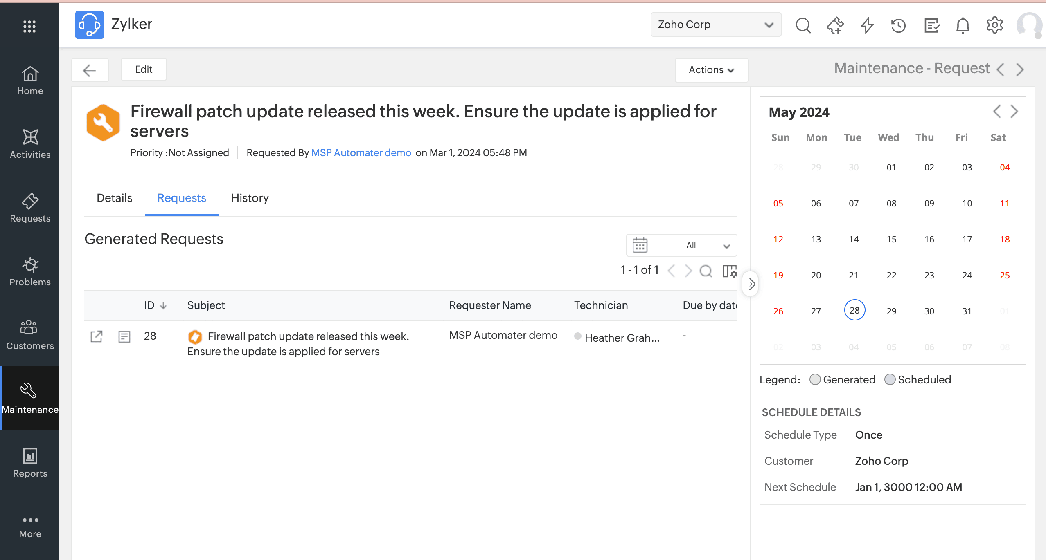Open MSP Automater demo requester link
1046x560 pixels.
pos(361,153)
